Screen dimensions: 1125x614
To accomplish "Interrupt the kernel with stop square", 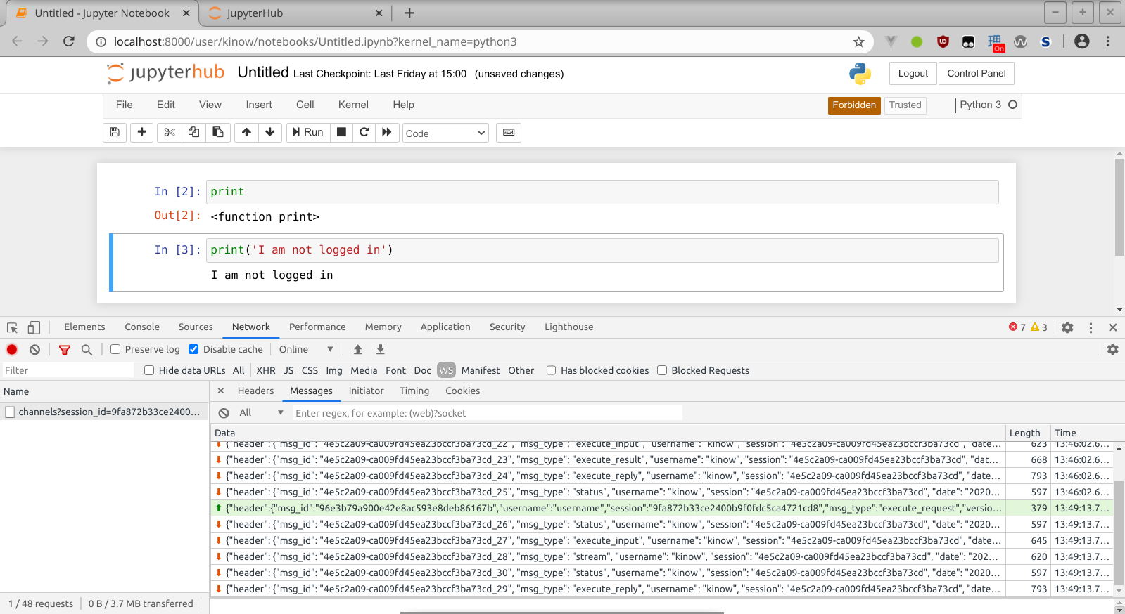I will pos(341,132).
